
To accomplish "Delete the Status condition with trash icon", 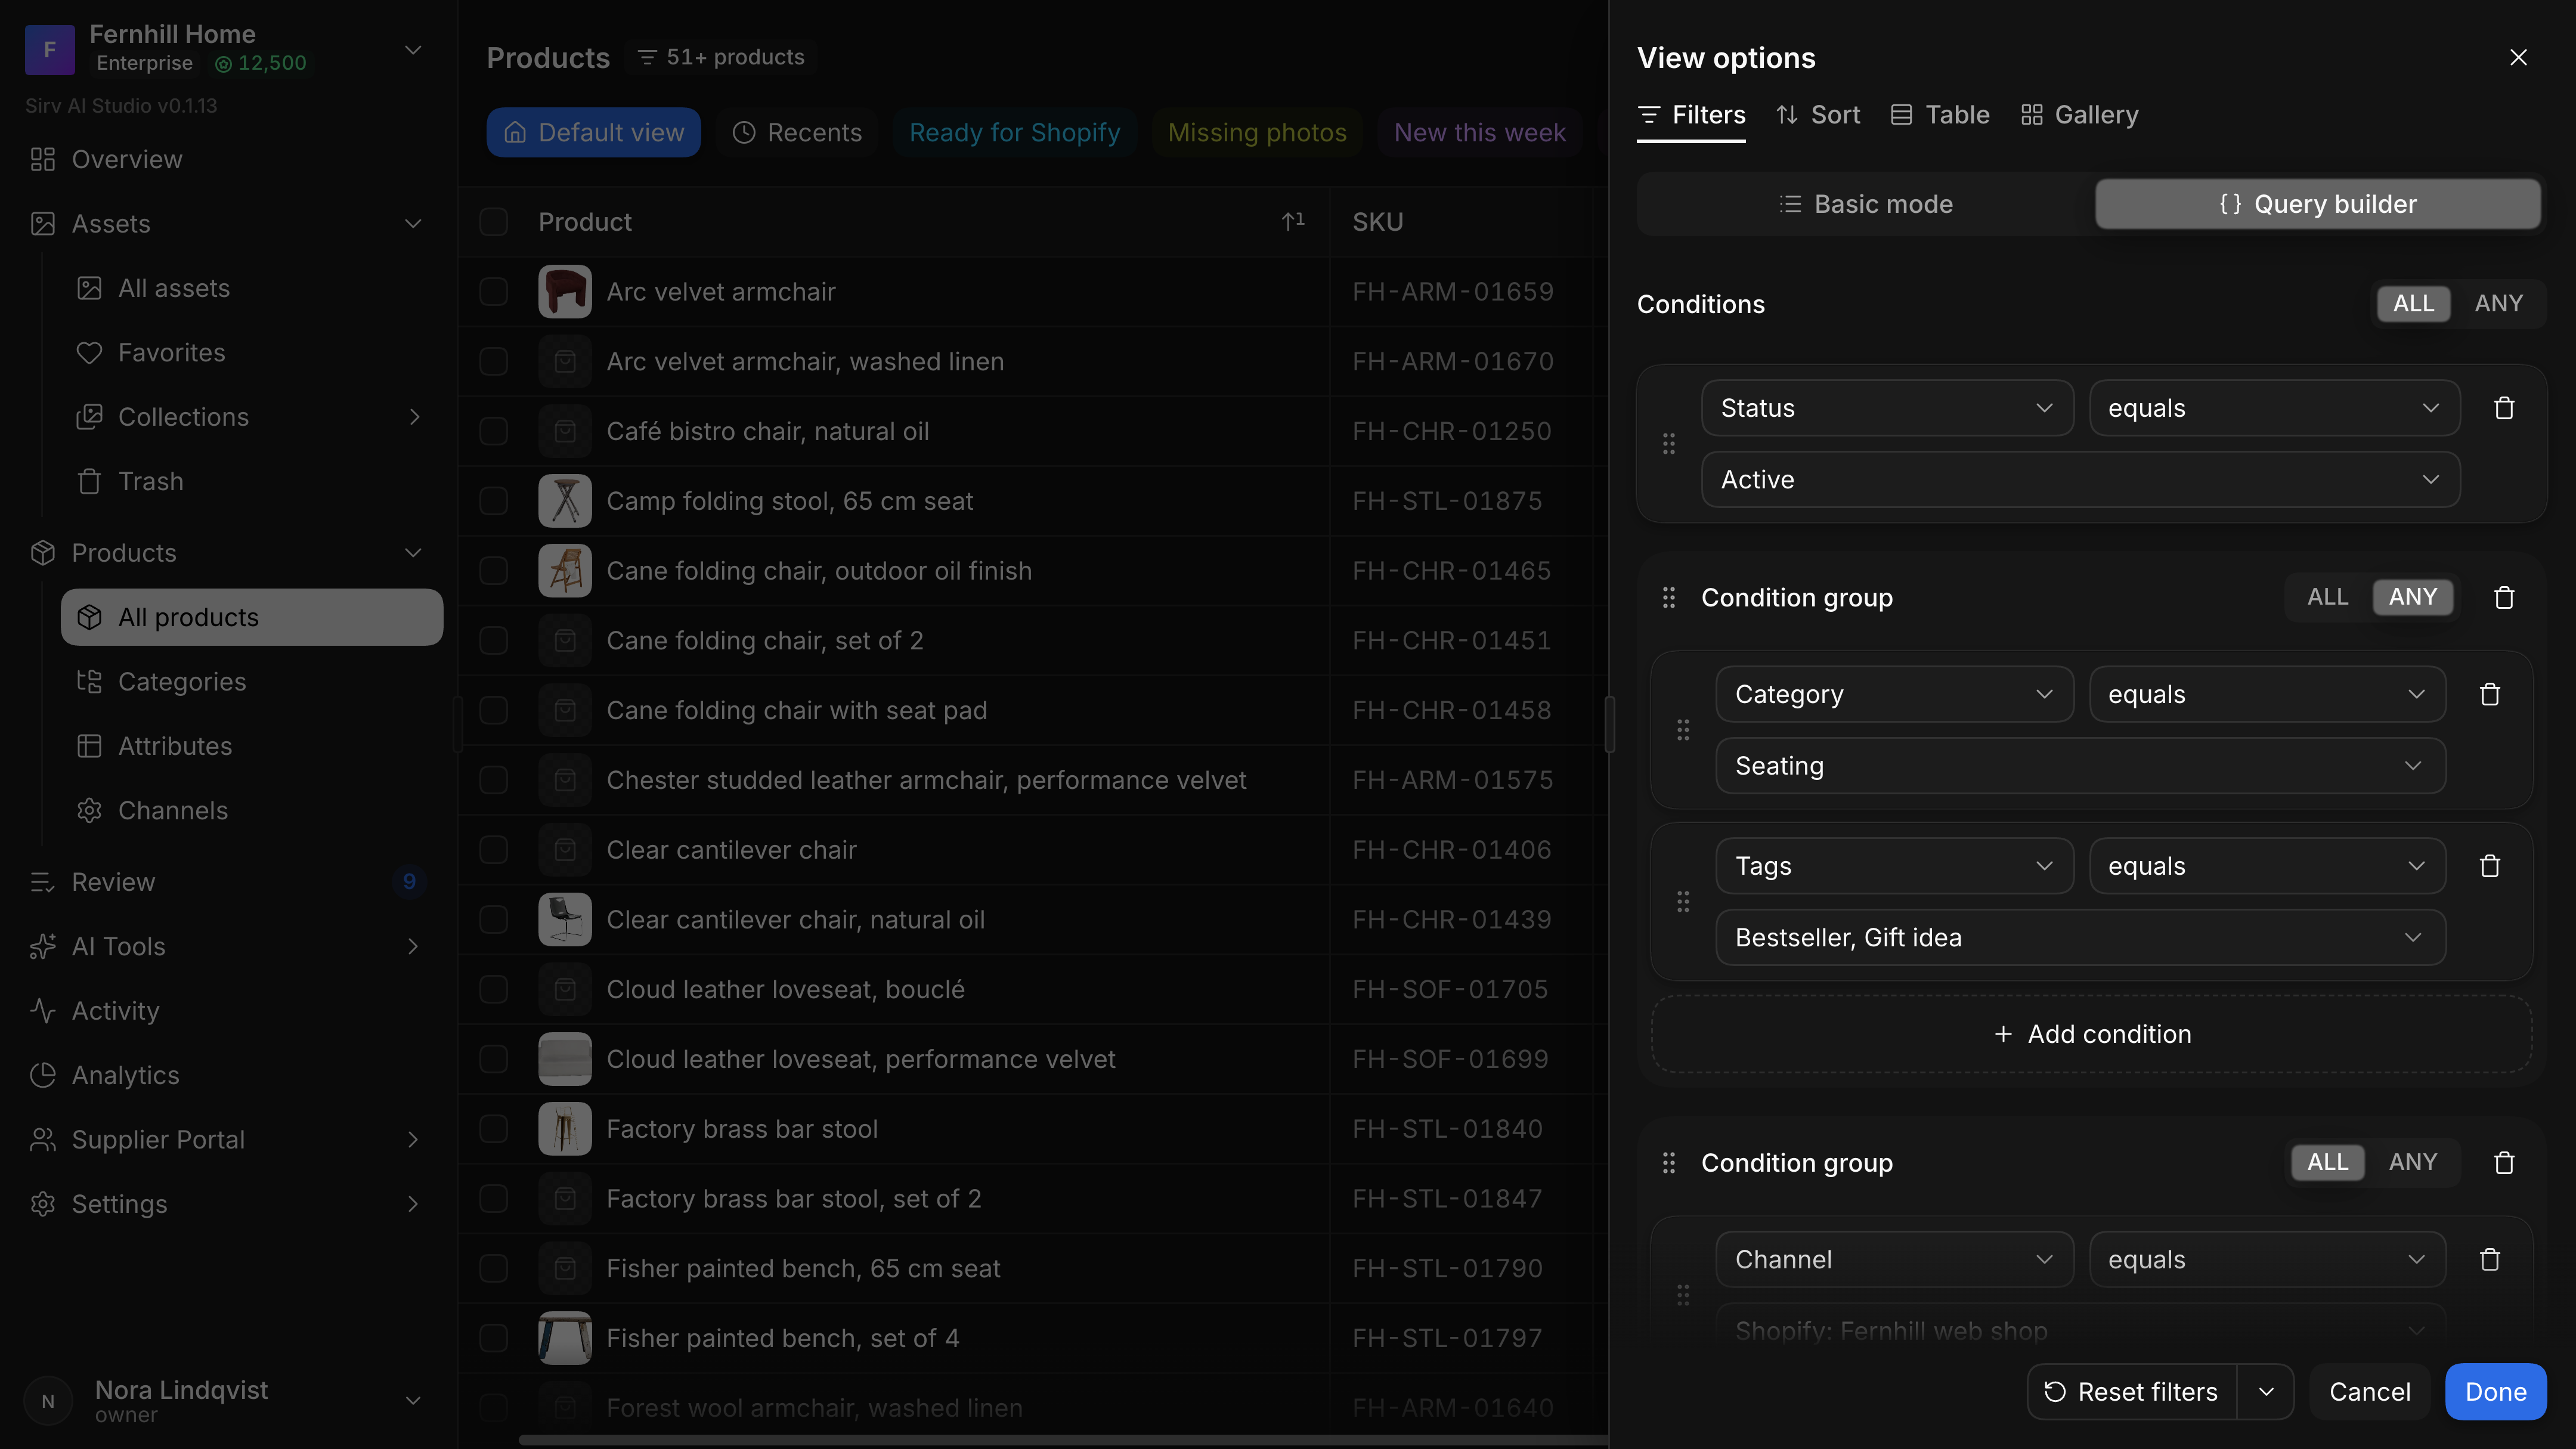I will click(x=2503, y=408).
